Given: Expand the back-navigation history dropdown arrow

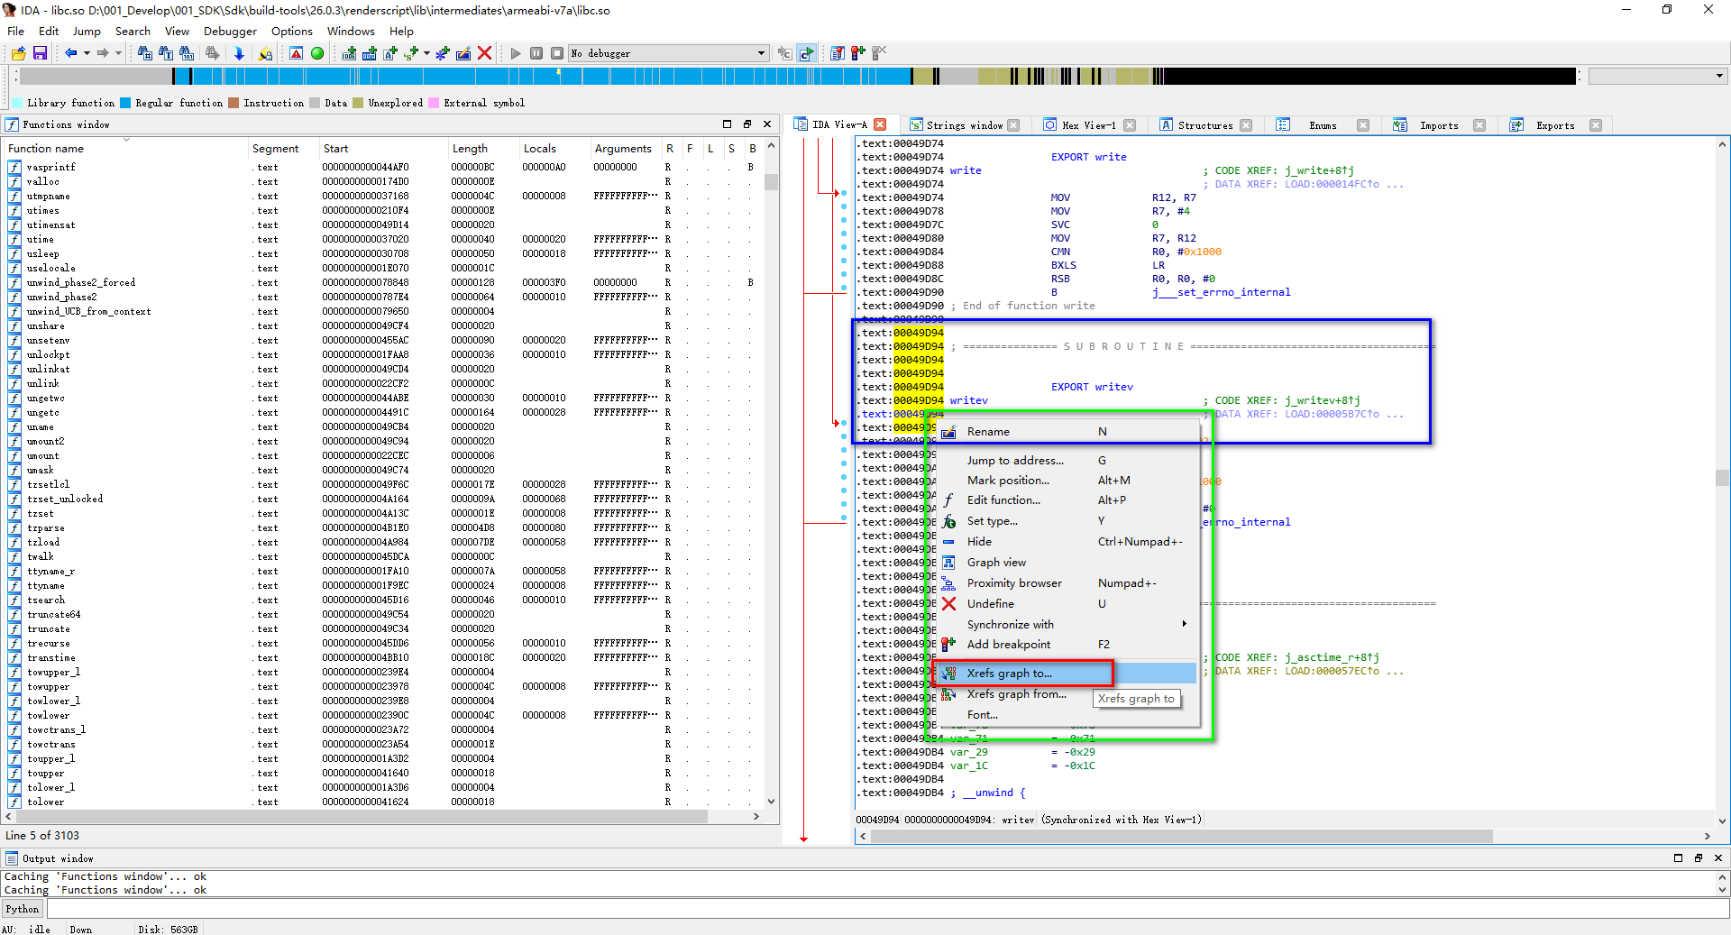Looking at the screenshot, I should (86, 53).
